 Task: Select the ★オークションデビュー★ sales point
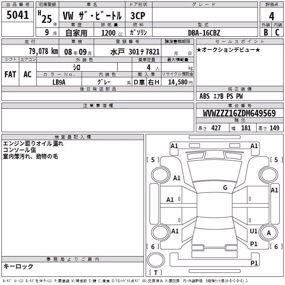tap(228, 50)
